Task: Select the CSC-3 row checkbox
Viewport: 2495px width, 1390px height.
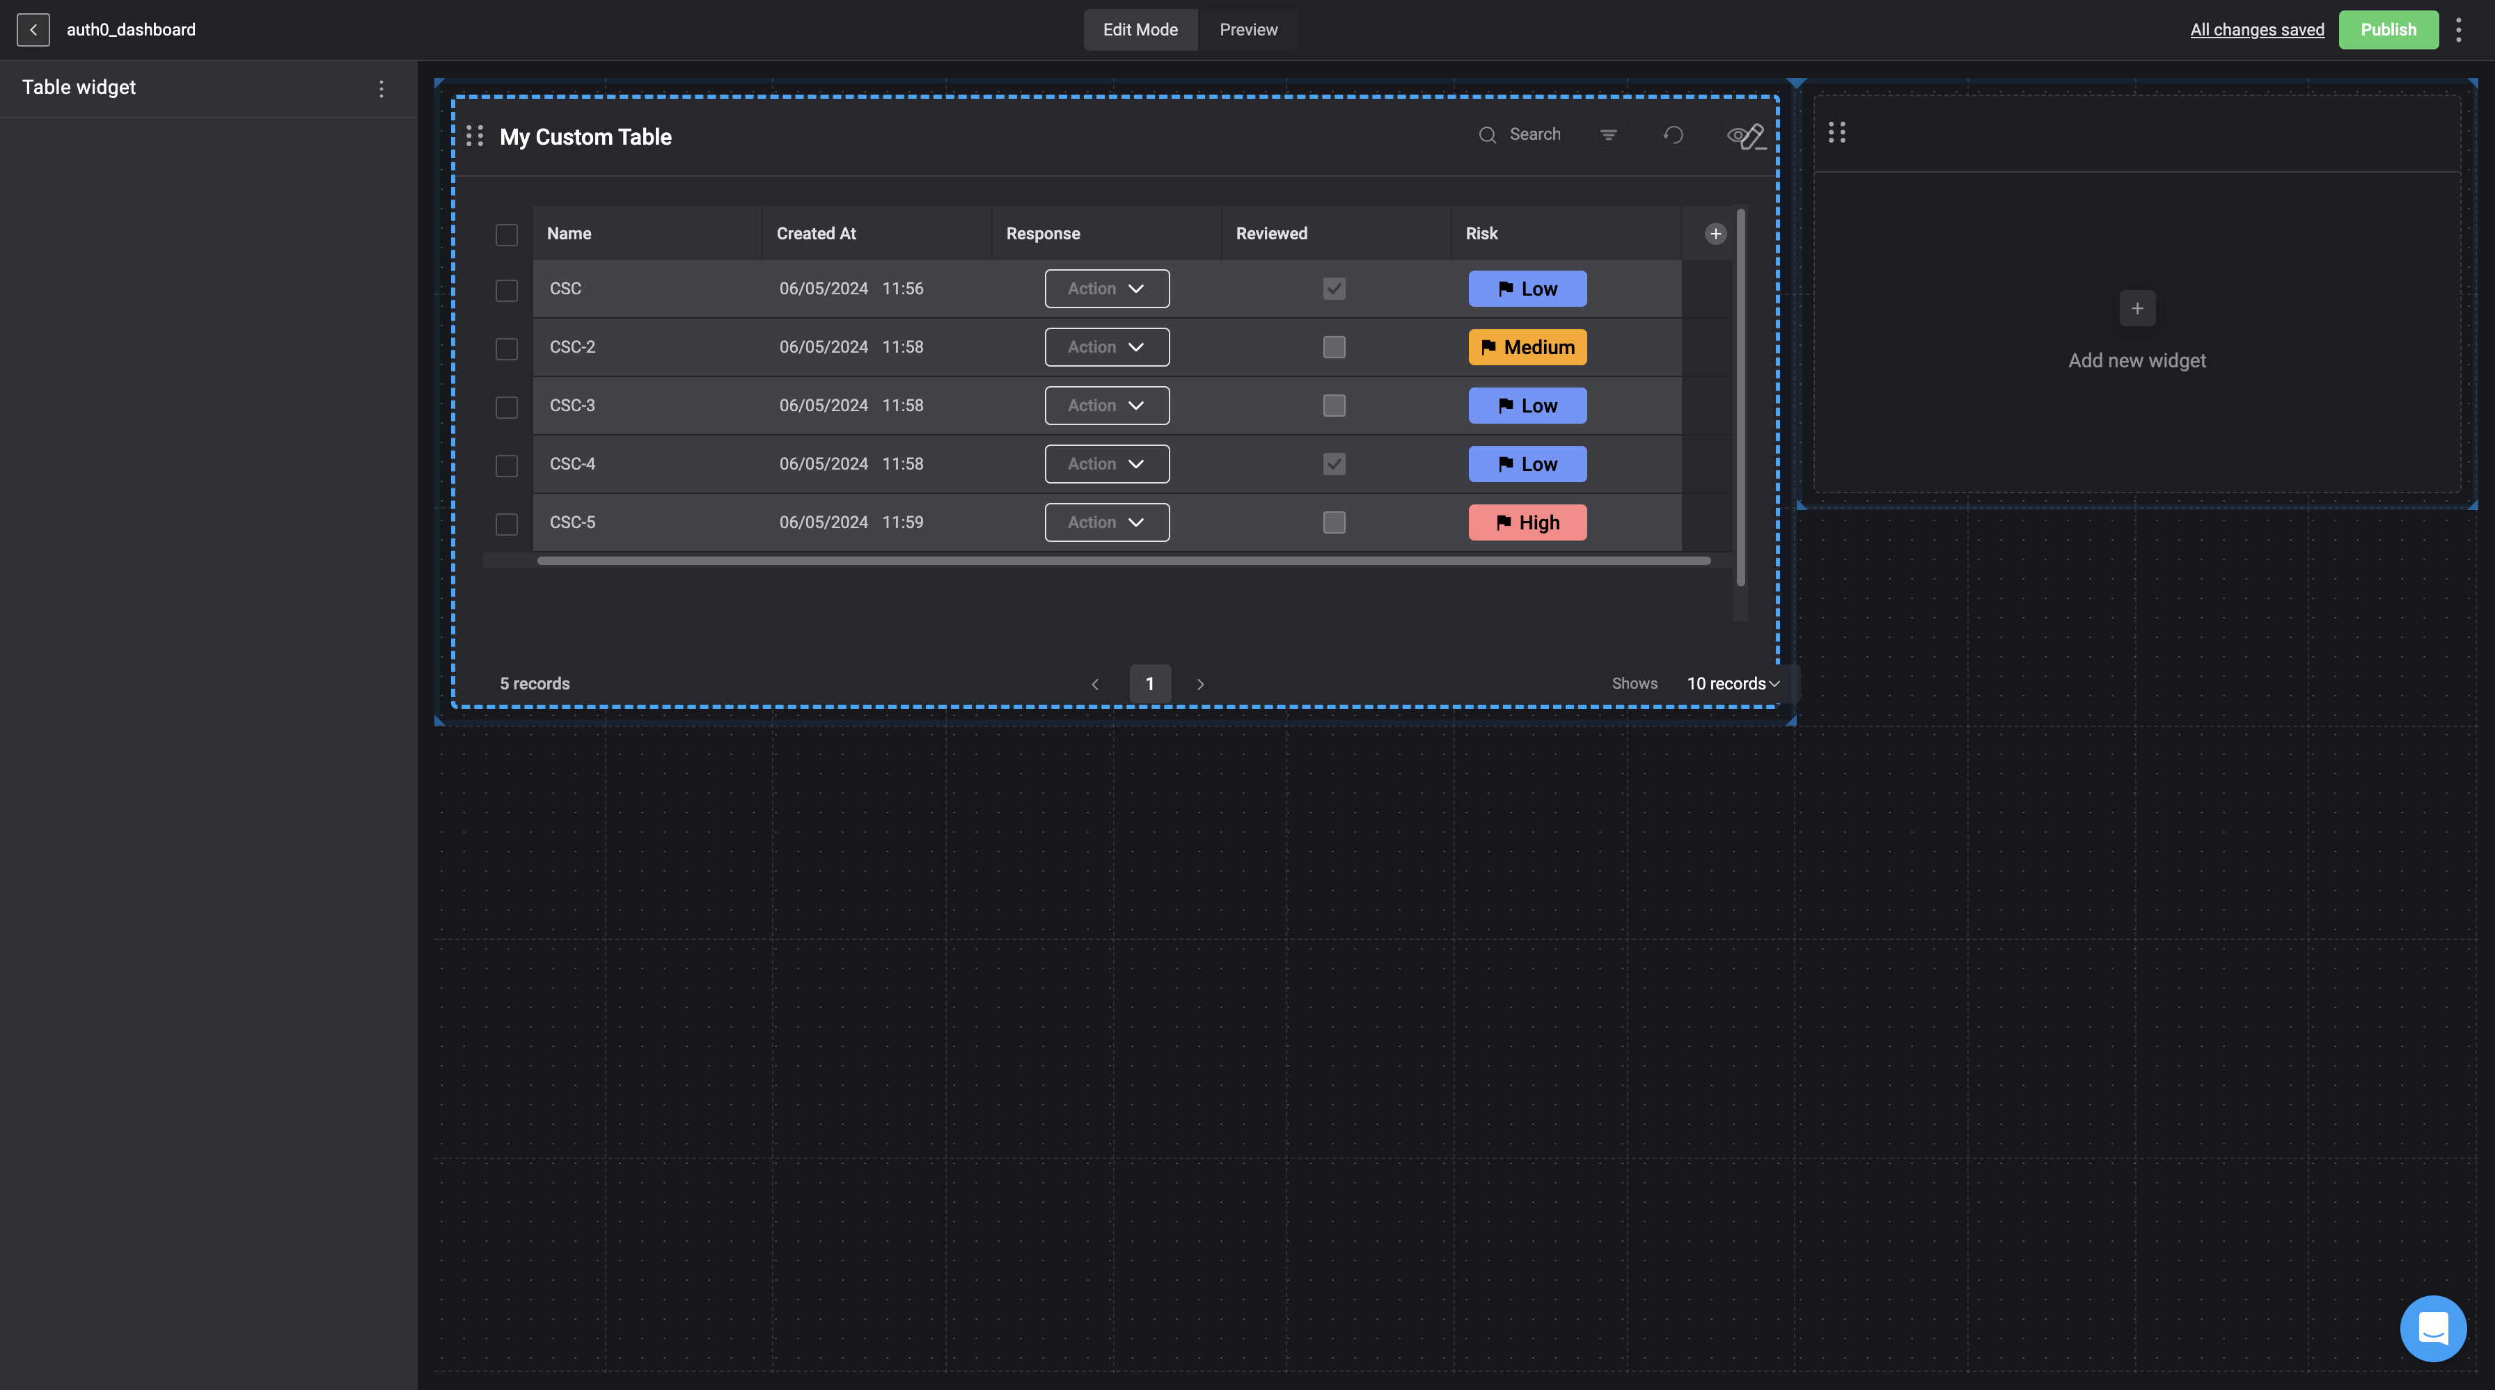Action: [x=507, y=408]
